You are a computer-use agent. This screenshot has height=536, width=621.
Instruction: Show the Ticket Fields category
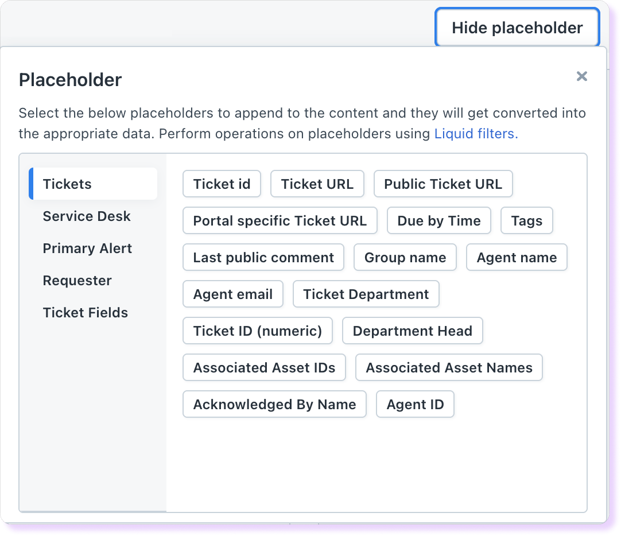click(x=85, y=313)
